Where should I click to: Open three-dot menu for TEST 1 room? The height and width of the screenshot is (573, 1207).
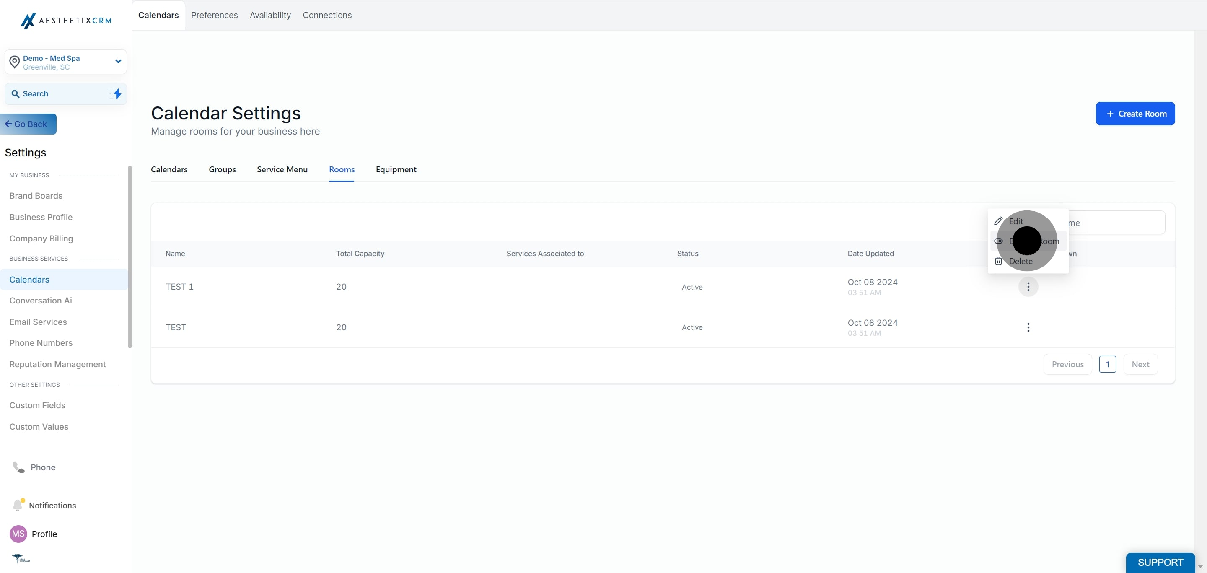coord(1028,287)
